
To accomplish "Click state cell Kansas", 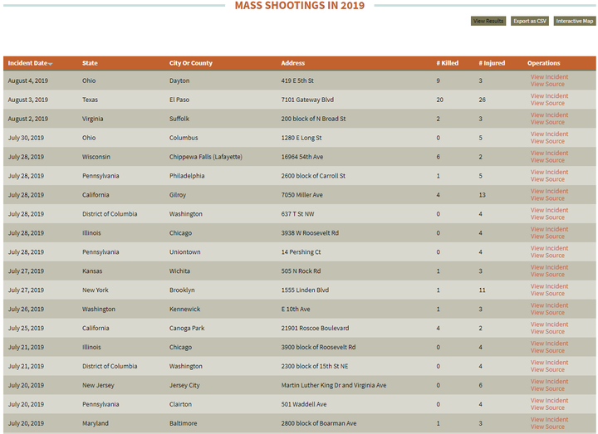I will (92, 271).
